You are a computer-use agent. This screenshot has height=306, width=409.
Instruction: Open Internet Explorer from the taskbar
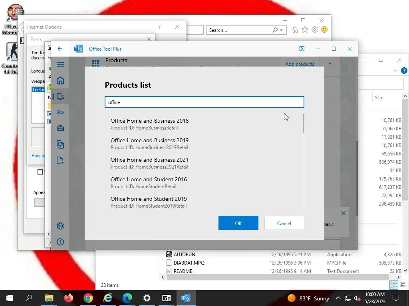point(108,298)
